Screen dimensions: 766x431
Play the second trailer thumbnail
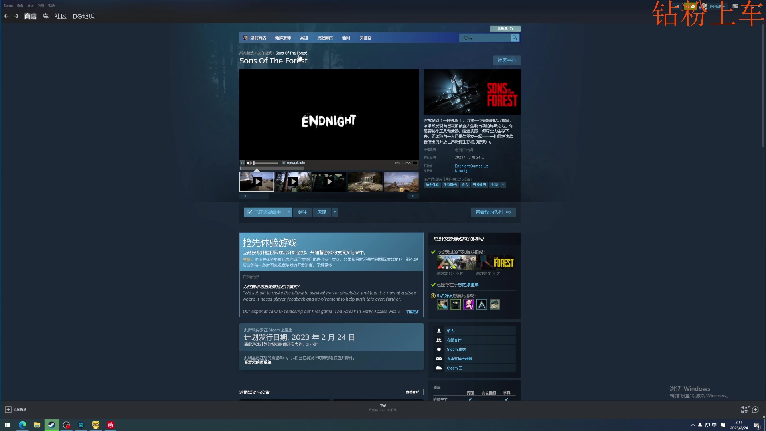[x=293, y=182]
